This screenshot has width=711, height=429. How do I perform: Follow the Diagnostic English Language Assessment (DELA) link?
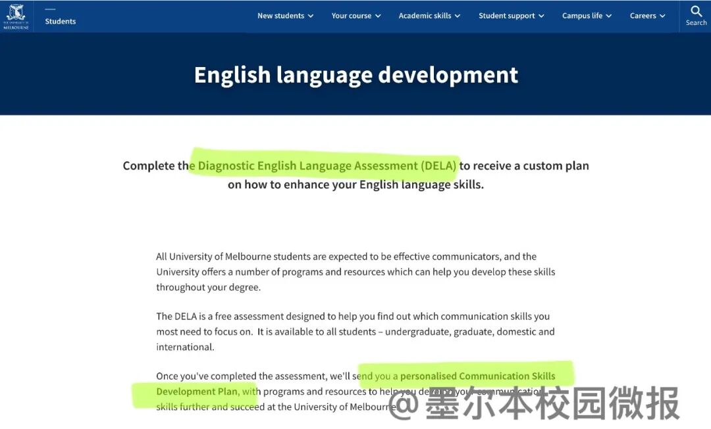(327, 166)
